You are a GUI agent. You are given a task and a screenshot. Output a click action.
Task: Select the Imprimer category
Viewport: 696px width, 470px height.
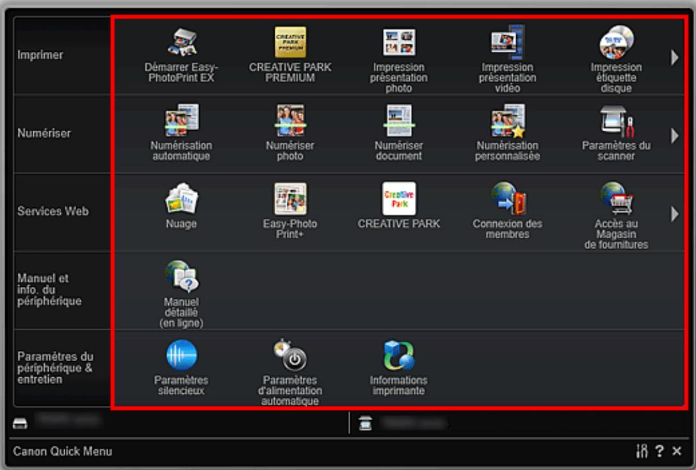[63, 55]
